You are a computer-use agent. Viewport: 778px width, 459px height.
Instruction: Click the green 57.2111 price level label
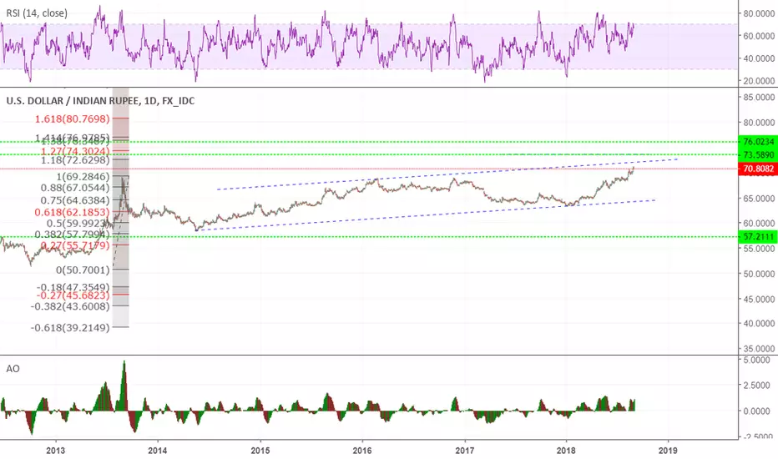(x=758, y=237)
